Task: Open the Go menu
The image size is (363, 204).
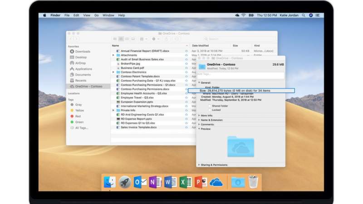Action: pos(97,15)
